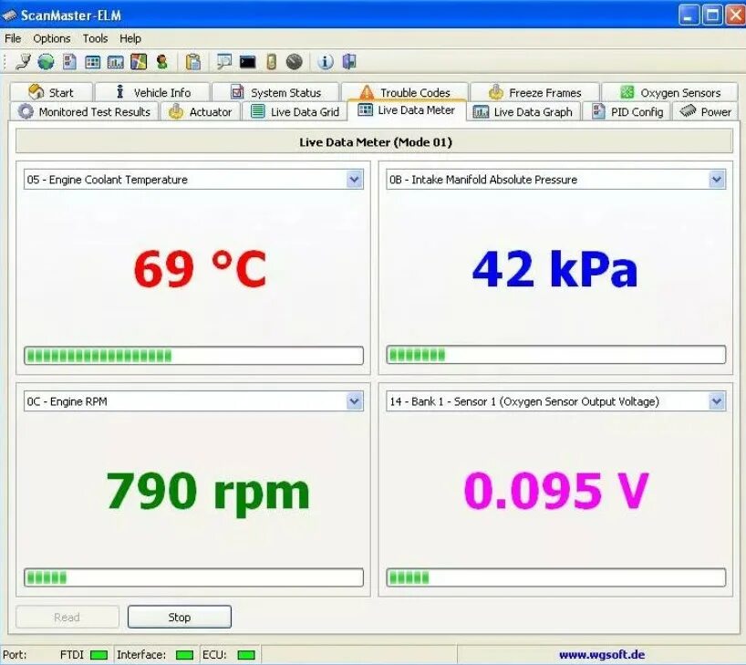Switch to the PID Config tab
Image resolution: width=746 pixels, height=665 pixels.
627,112
